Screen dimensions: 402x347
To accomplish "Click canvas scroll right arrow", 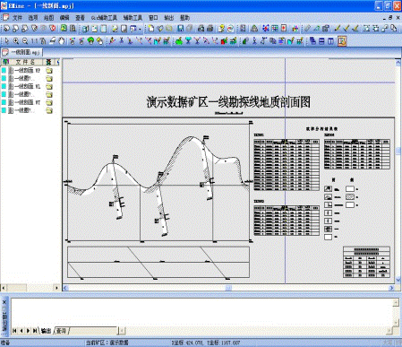I will click(391, 288).
